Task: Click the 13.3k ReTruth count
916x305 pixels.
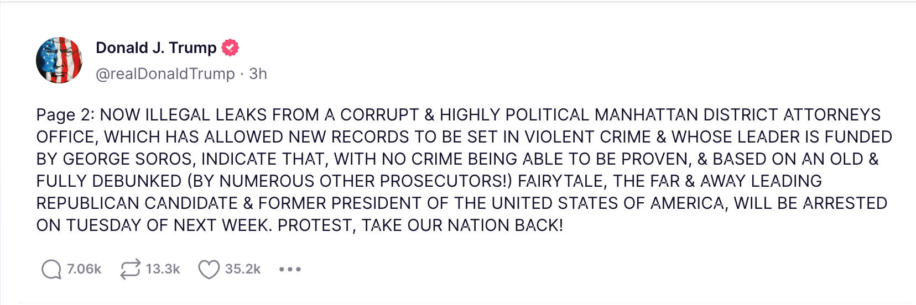Action: click(163, 269)
